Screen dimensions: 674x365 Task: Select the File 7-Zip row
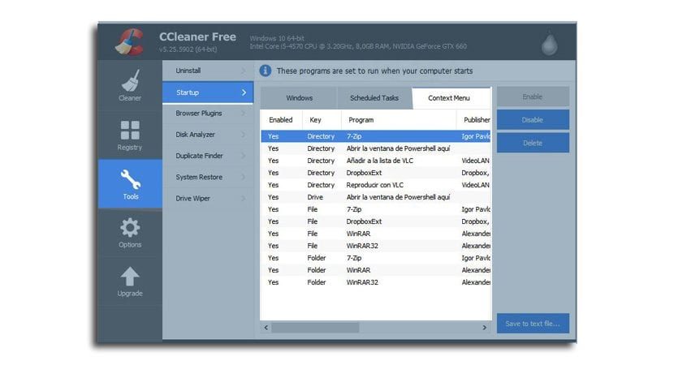coord(376,209)
